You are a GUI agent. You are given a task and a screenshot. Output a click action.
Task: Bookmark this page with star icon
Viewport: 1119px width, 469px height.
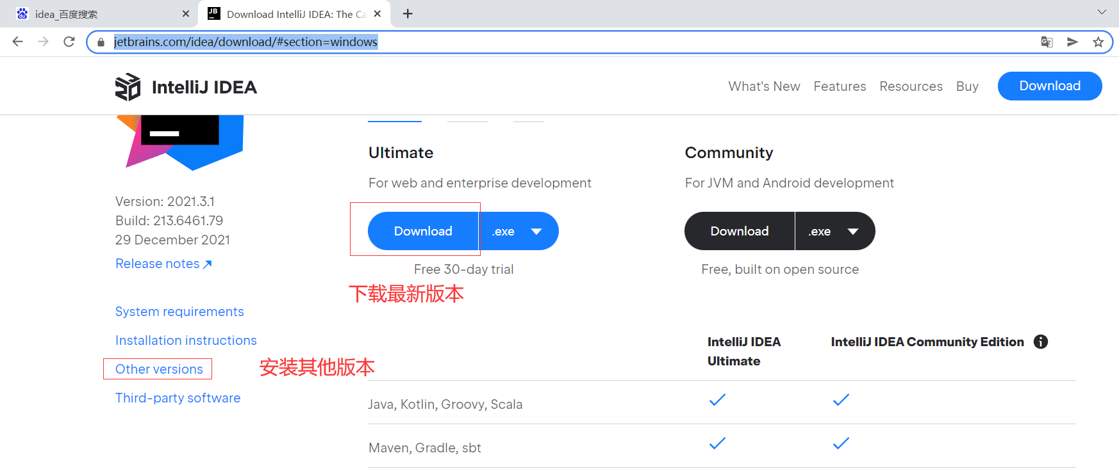(x=1098, y=42)
